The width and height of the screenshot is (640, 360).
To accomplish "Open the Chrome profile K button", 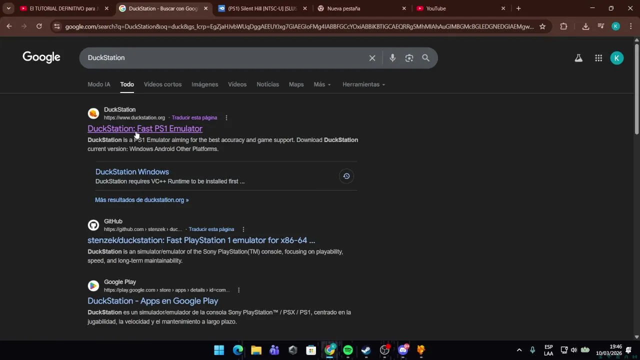I will [616, 26].
